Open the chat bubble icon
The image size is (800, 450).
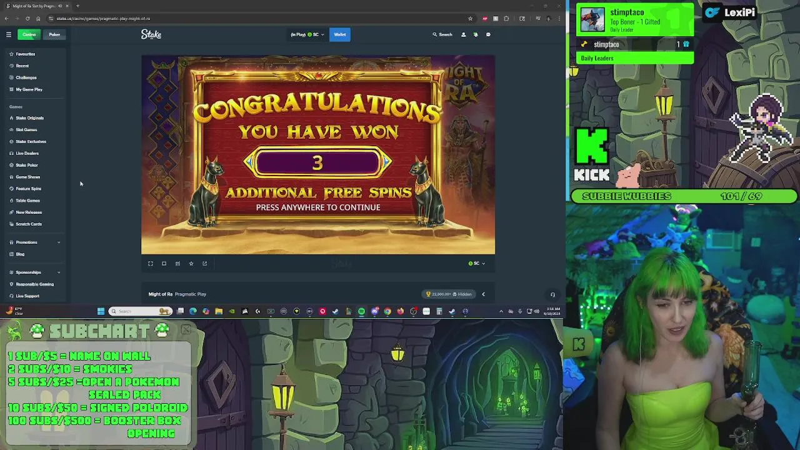pos(488,34)
